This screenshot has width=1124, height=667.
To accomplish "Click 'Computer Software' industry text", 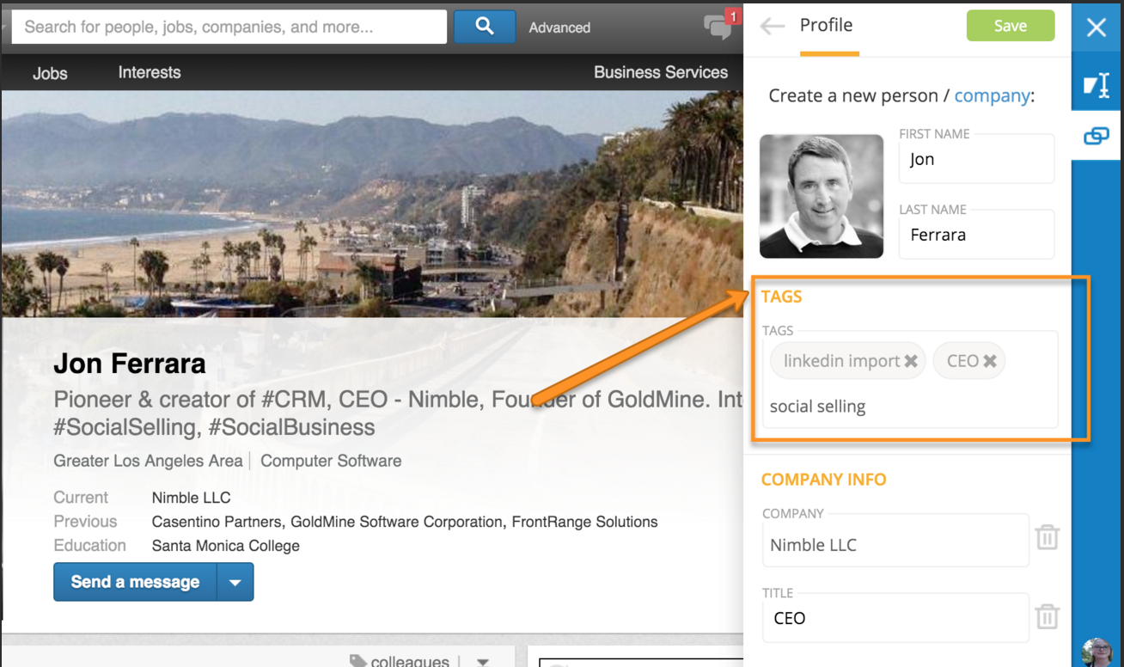I will click(x=331, y=461).
